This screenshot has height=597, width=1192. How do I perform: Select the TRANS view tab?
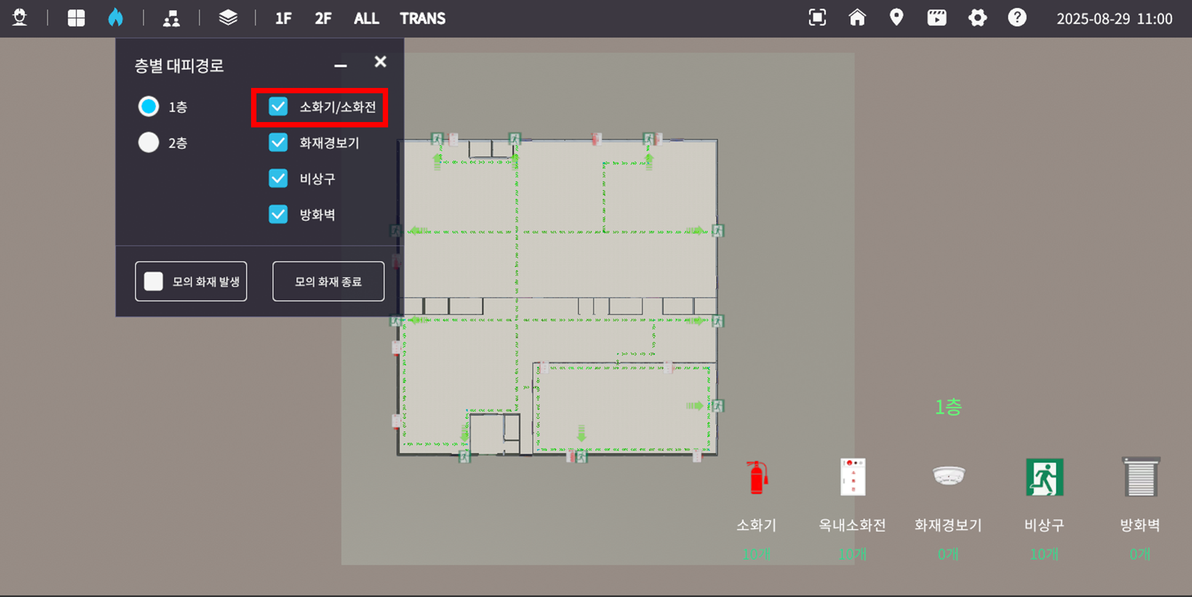[423, 19]
